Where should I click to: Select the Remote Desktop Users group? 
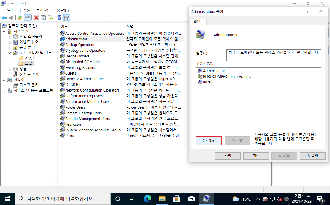(x=81, y=113)
